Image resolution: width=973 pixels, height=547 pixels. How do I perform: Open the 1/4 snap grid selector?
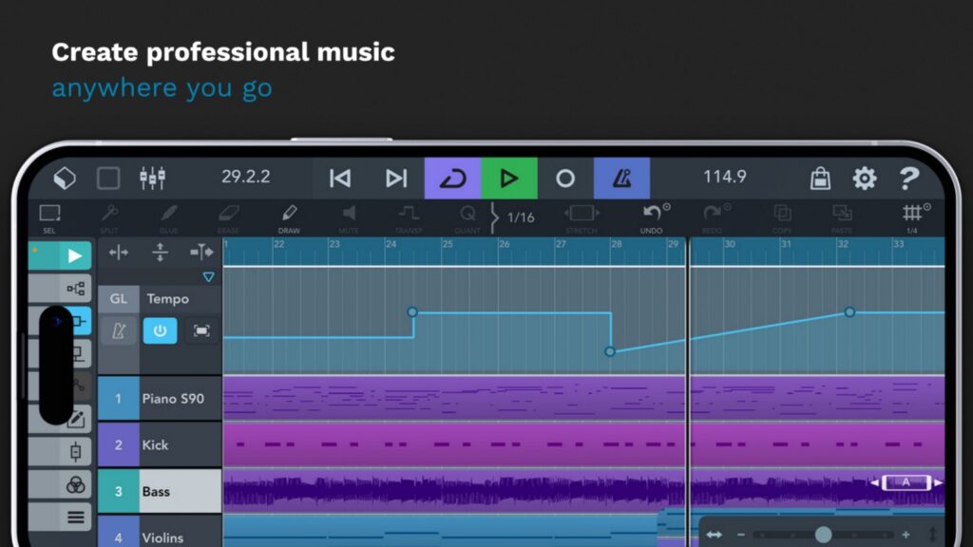coord(913,215)
